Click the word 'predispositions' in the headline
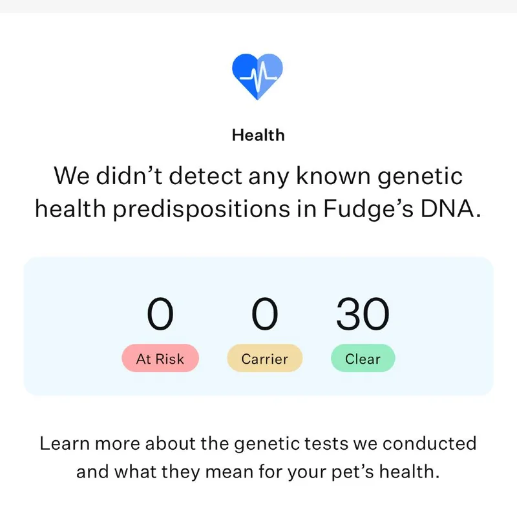 [201, 209]
